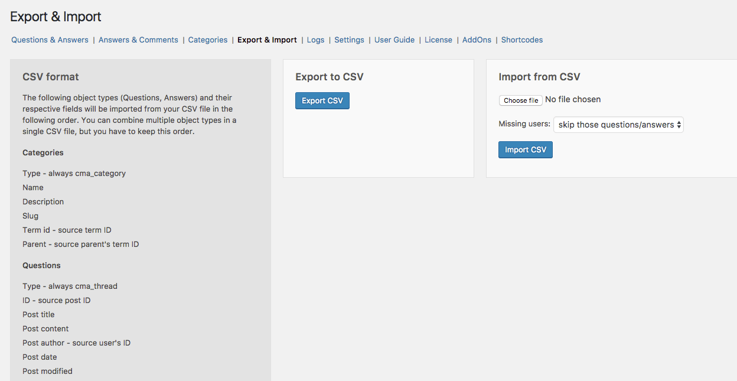Click the 'No file chosen' label
The height and width of the screenshot is (381, 737).
[572, 100]
